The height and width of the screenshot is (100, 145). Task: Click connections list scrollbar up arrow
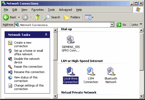click(142, 30)
